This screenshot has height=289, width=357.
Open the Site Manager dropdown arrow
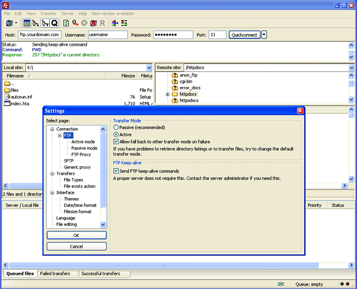click(16, 23)
